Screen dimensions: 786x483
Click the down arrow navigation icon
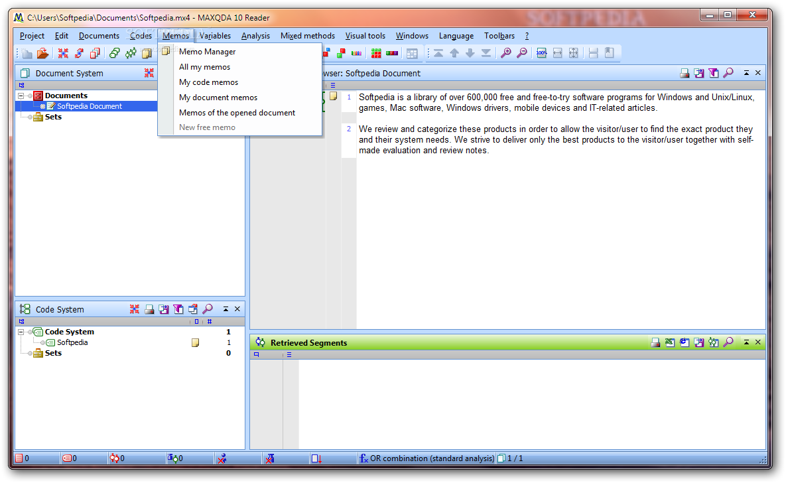point(470,53)
